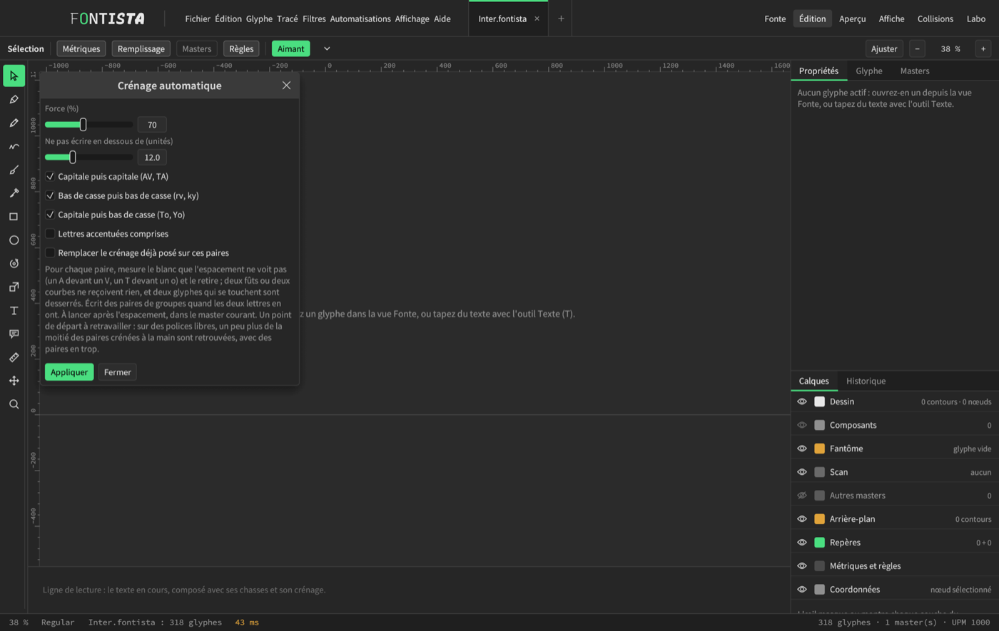Click the Ajuster zoom button

click(884, 49)
